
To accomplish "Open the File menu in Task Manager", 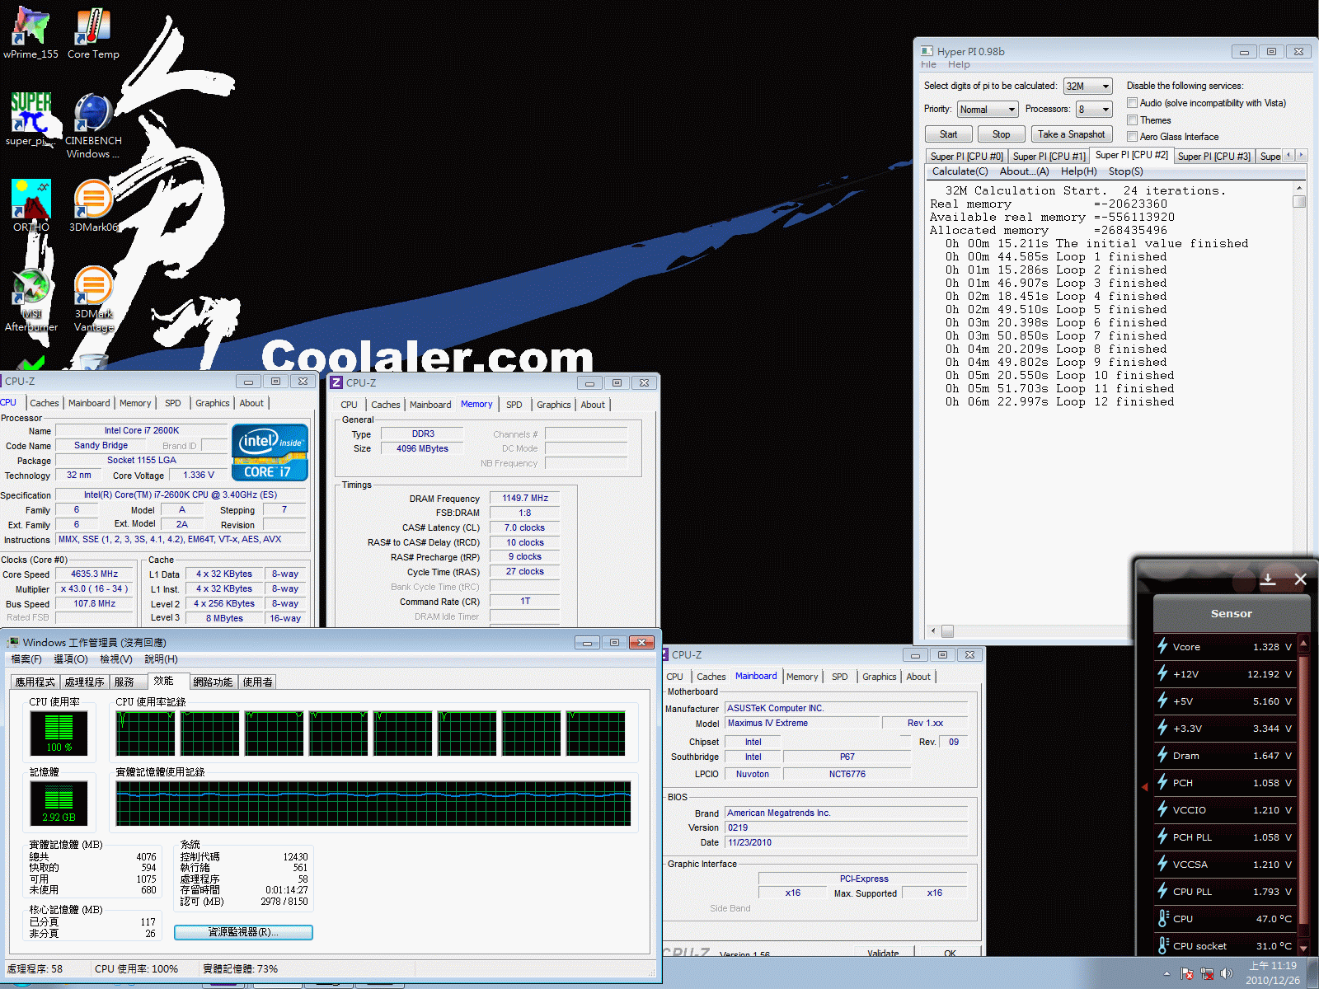I will (x=26, y=659).
